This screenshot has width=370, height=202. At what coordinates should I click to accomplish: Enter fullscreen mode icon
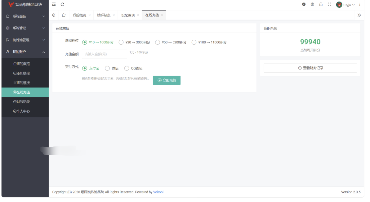tap(329, 4)
